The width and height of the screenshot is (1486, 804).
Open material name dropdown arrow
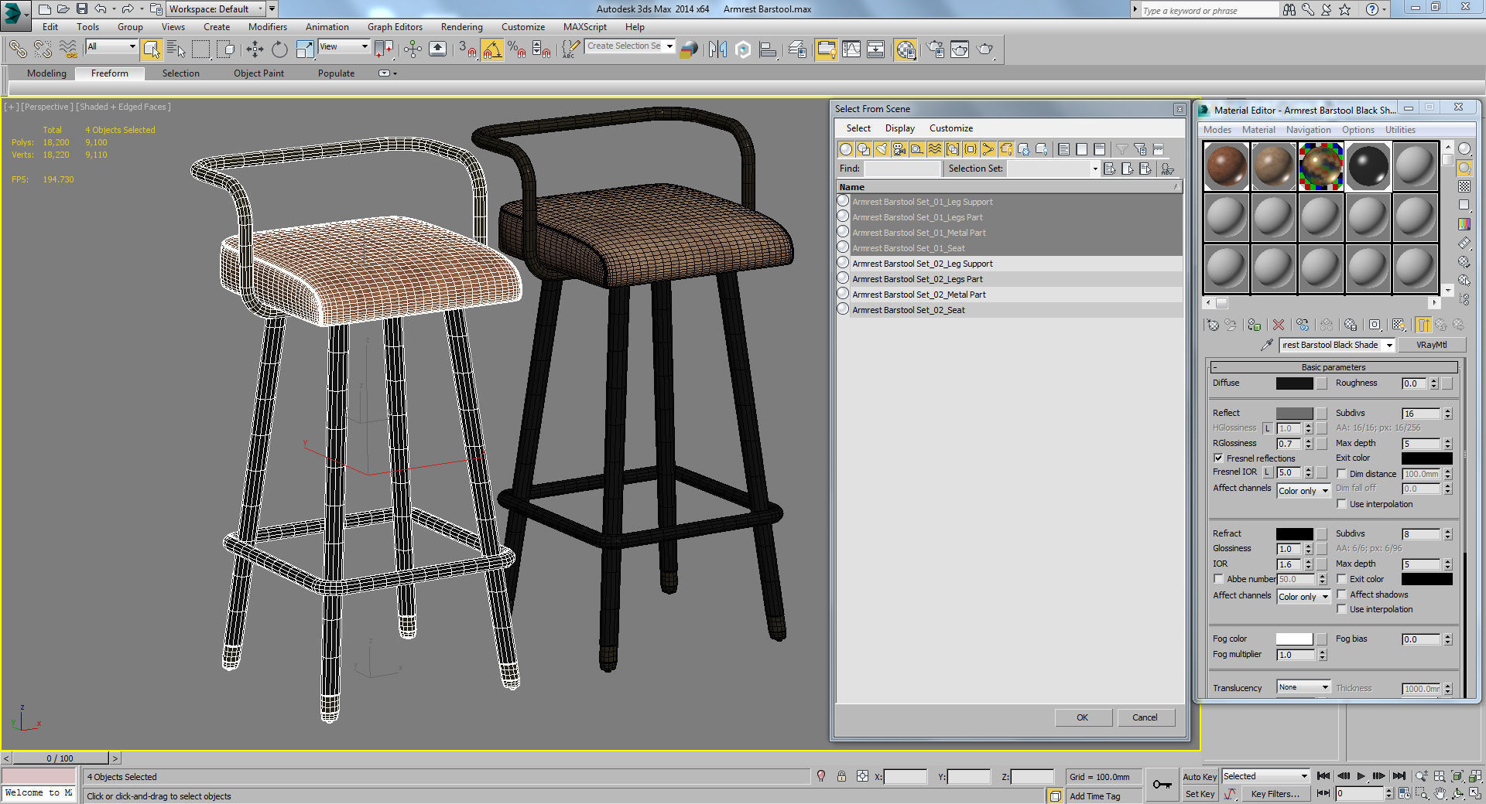click(1389, 346)
